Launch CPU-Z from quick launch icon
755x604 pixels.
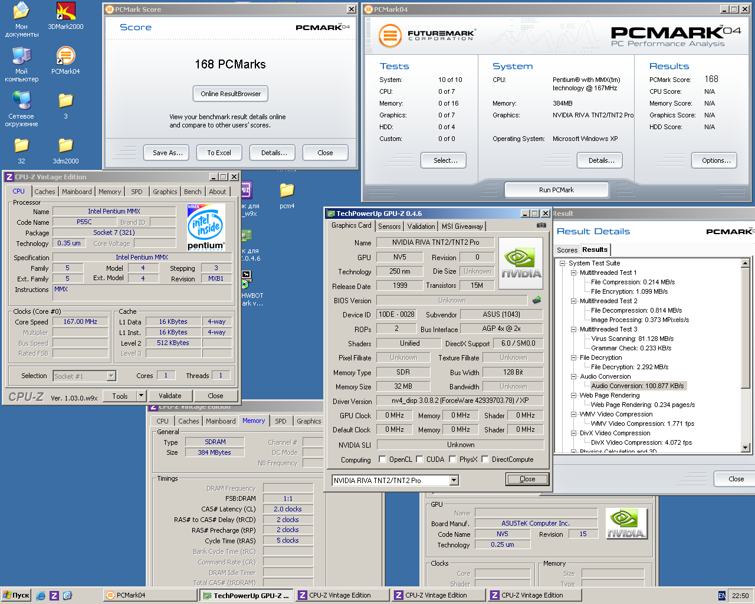[x=54, y=596]
